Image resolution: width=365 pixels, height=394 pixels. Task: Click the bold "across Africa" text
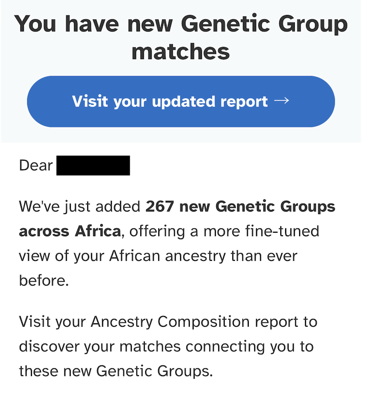pyautogui.click(x=70, y=231)
